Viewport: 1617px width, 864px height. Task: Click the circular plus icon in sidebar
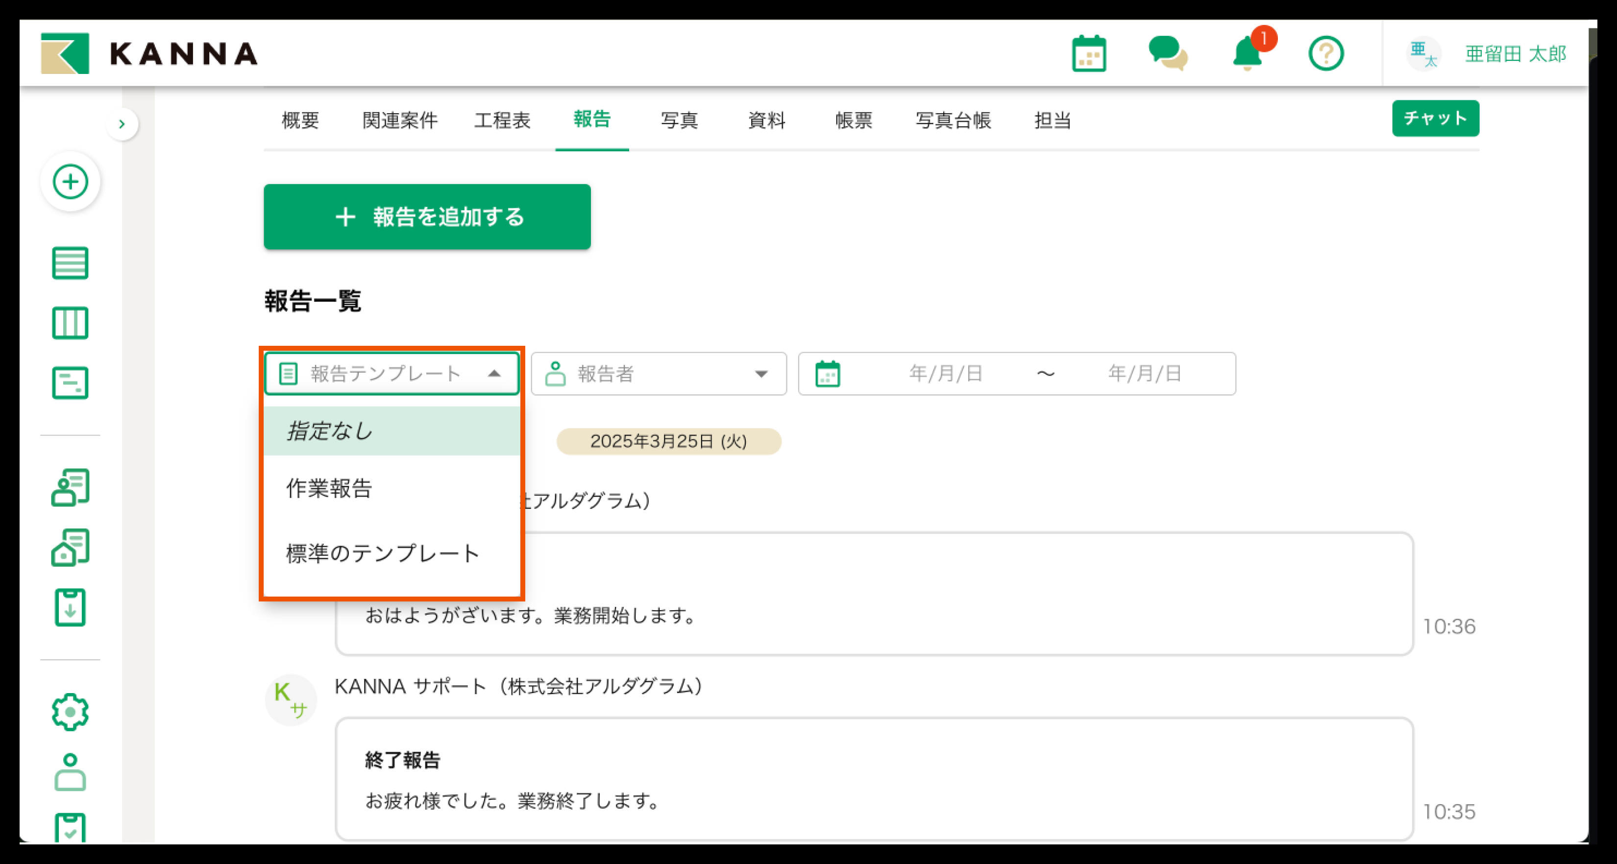(70, 182)
